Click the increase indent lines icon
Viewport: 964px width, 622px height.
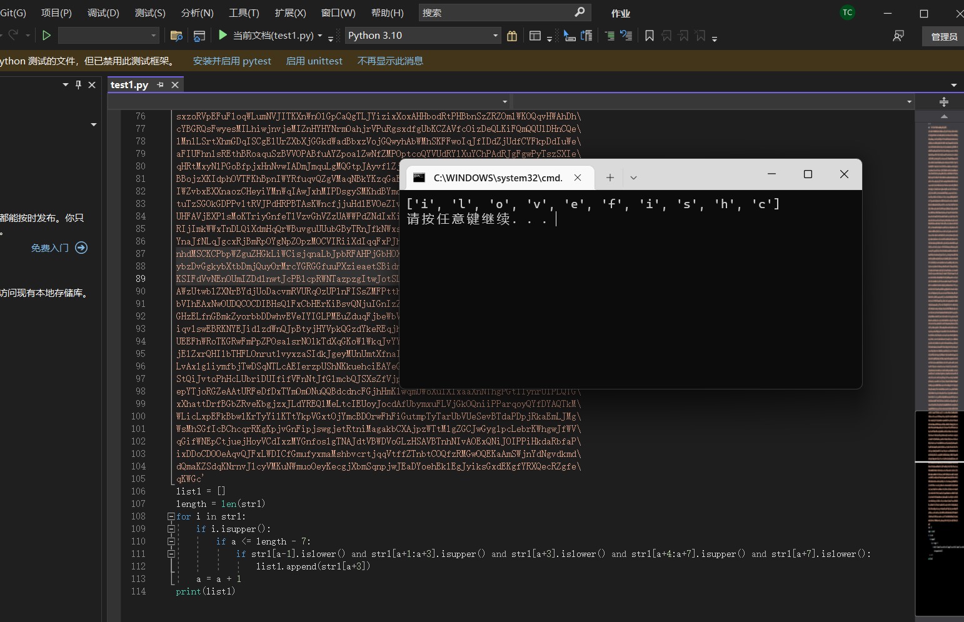click(610, 36)
